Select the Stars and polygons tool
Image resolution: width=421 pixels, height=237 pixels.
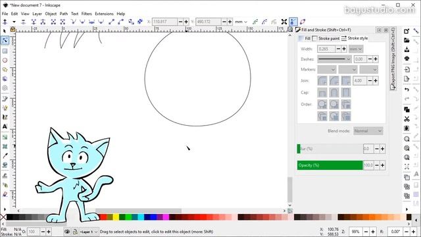(5, 70)
